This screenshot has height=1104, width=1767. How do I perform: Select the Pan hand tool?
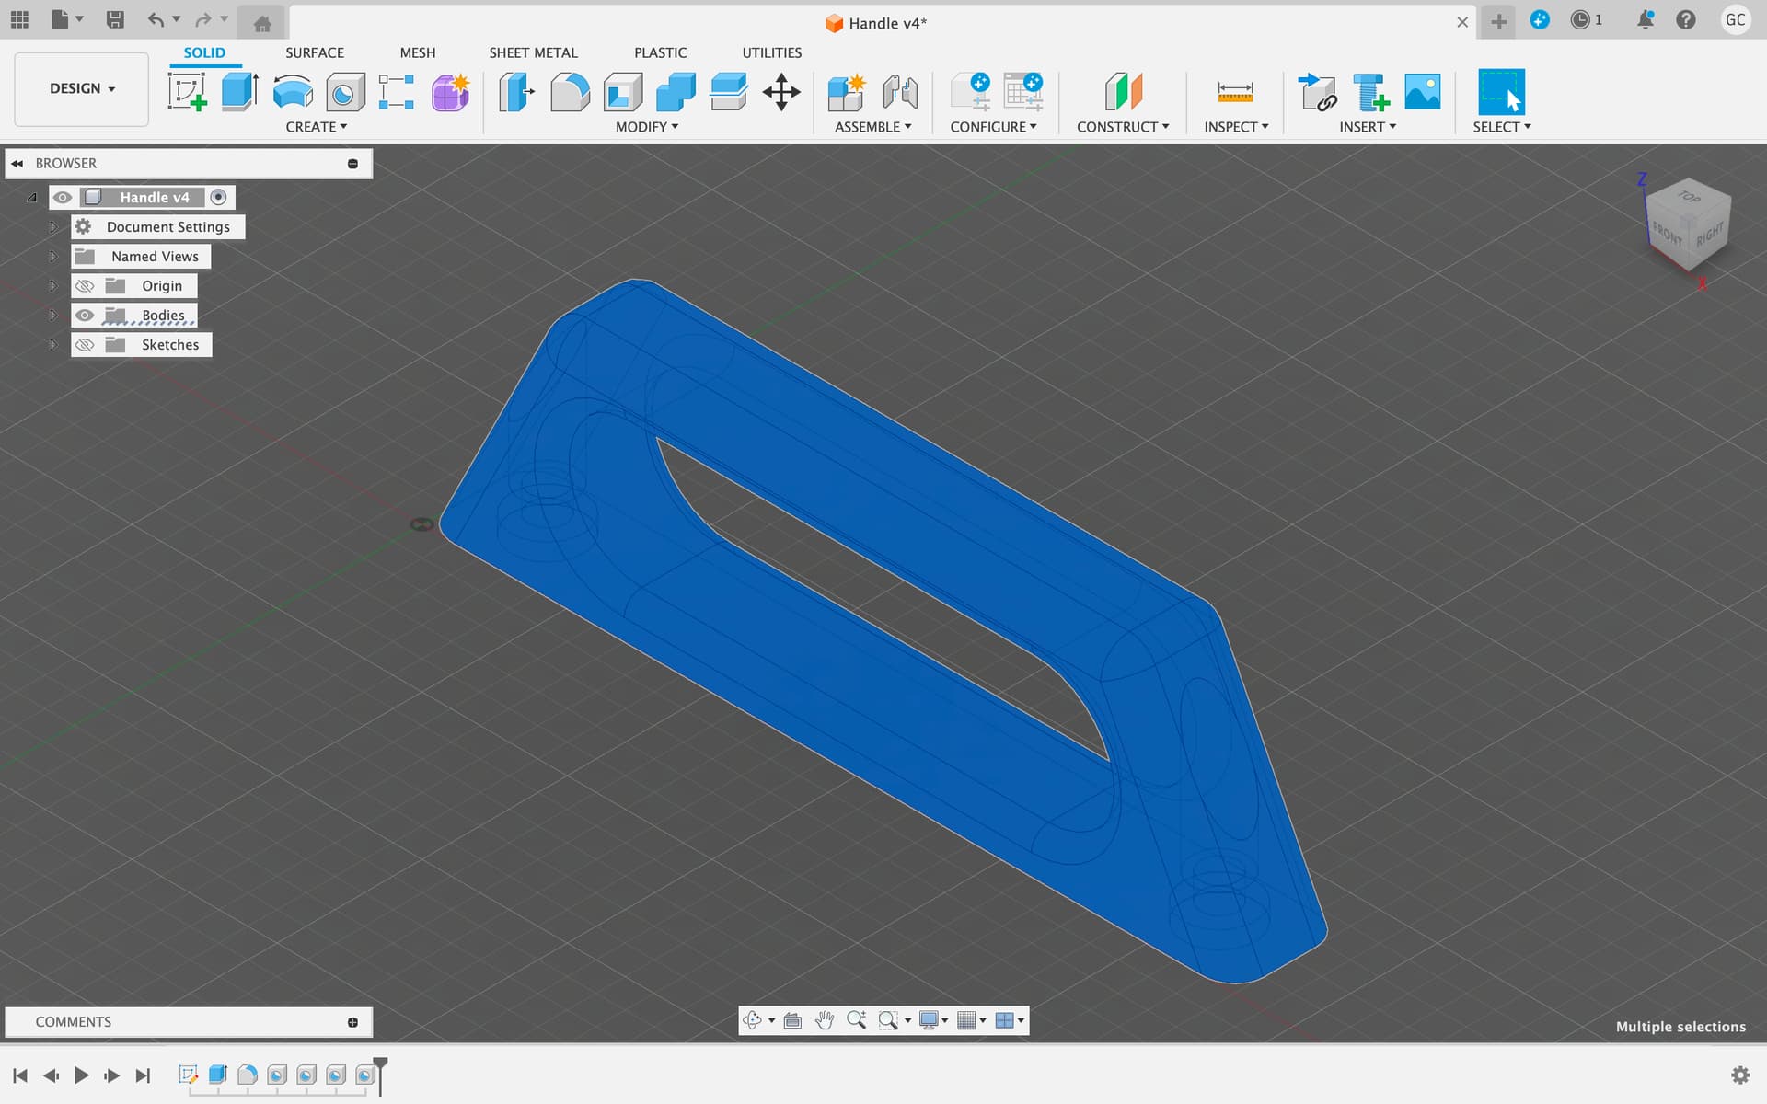(824, 1020)
